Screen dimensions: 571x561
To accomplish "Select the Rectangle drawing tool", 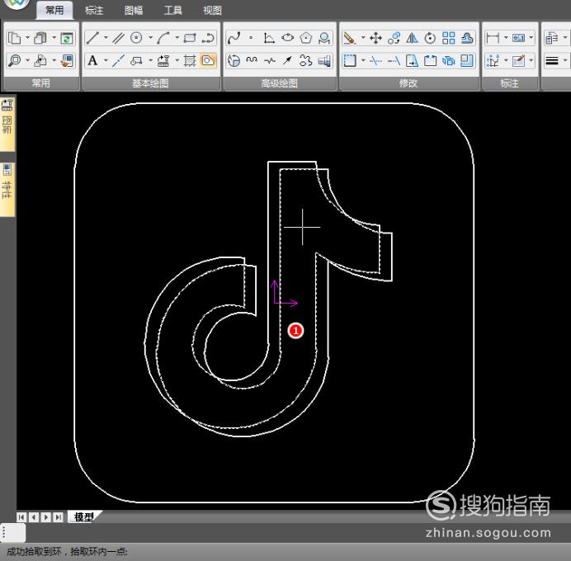I will 190,38.
